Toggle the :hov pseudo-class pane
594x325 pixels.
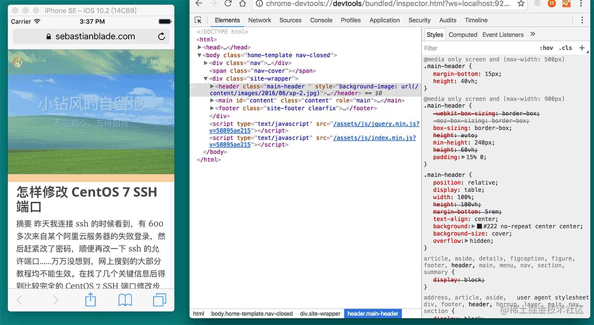[x=547, y=48]
